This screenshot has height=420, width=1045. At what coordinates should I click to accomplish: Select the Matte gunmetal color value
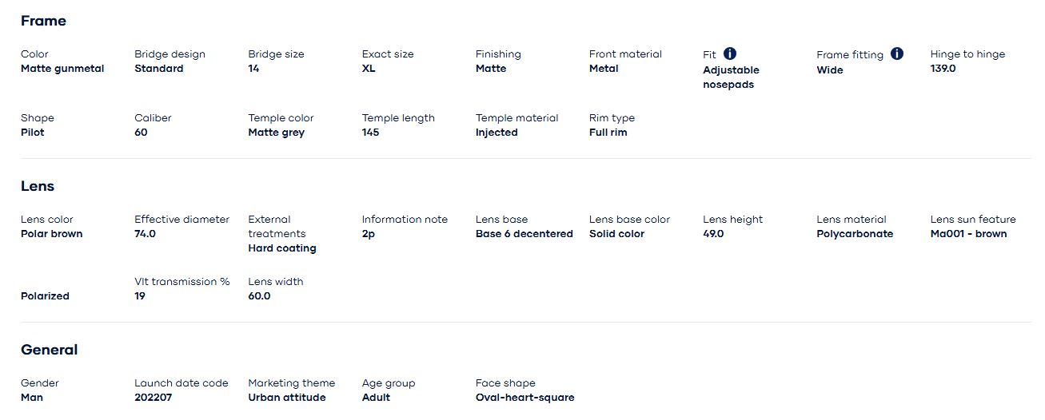click(62, 69)
